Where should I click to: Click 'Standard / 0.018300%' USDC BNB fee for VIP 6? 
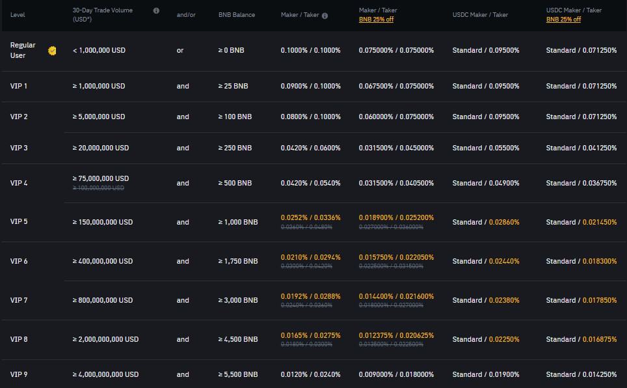click(581, 261)
